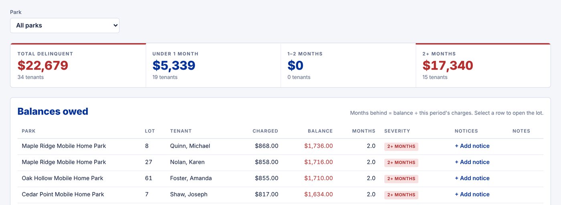561x205 pixels.
Task: Open the Foster, Amanda tenant row
Action: pyautogui.click(x=280, y=179)
